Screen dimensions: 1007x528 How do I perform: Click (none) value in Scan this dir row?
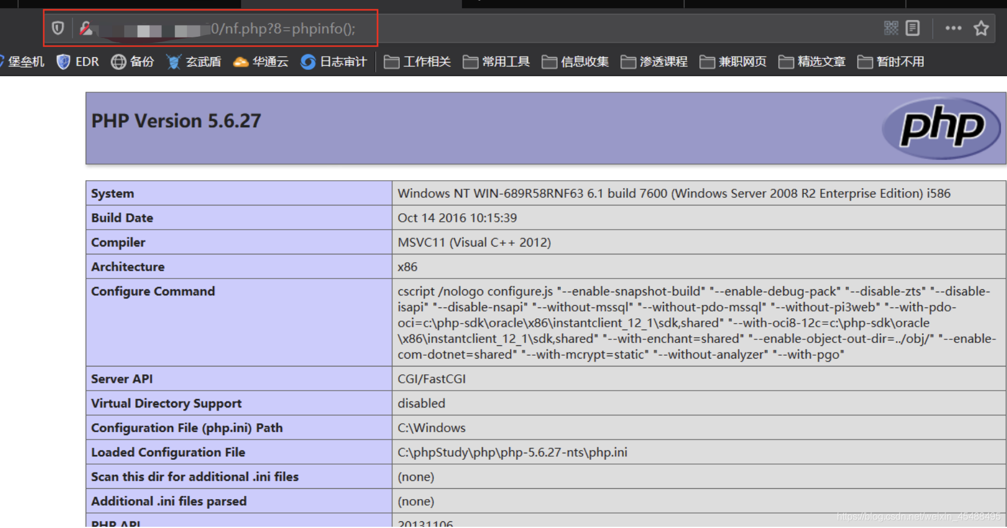tap(415, 476)
